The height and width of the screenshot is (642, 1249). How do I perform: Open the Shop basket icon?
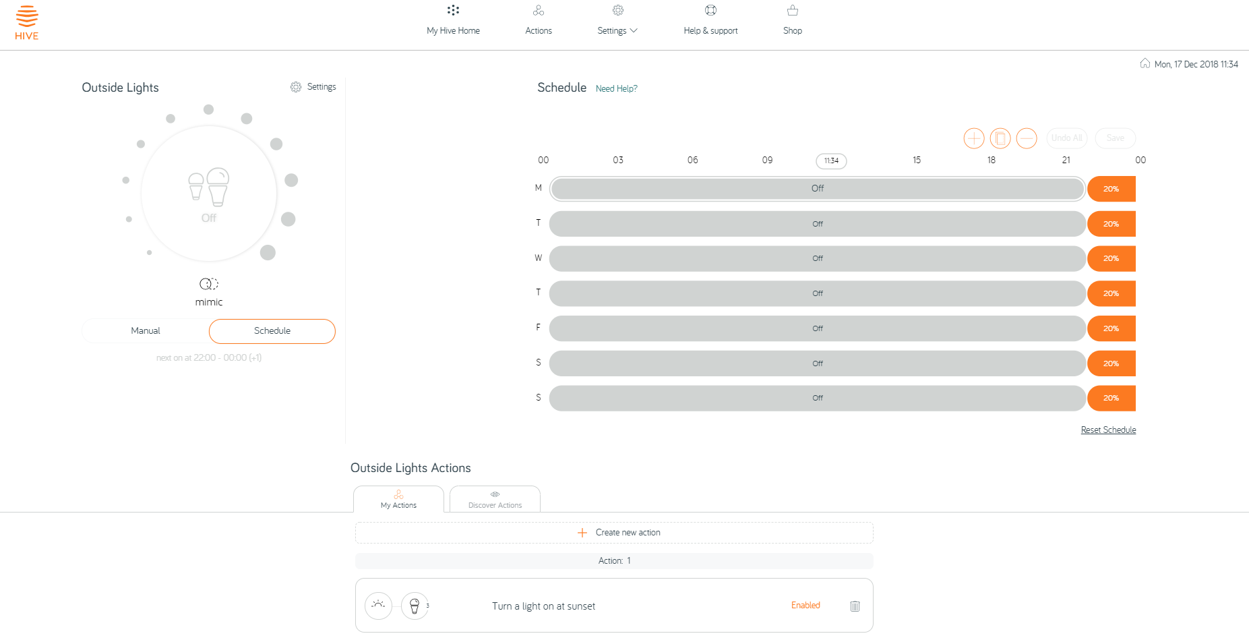[793, 10]
